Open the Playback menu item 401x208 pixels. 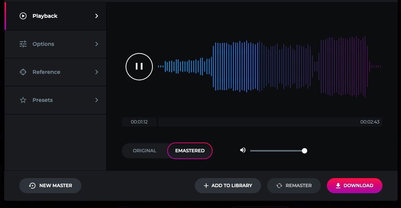pos(56,16)
